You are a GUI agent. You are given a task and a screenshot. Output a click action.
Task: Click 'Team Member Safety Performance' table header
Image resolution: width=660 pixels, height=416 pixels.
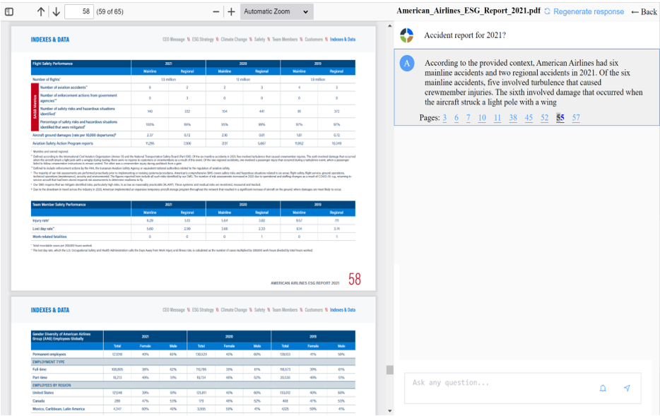click(59, 204)
